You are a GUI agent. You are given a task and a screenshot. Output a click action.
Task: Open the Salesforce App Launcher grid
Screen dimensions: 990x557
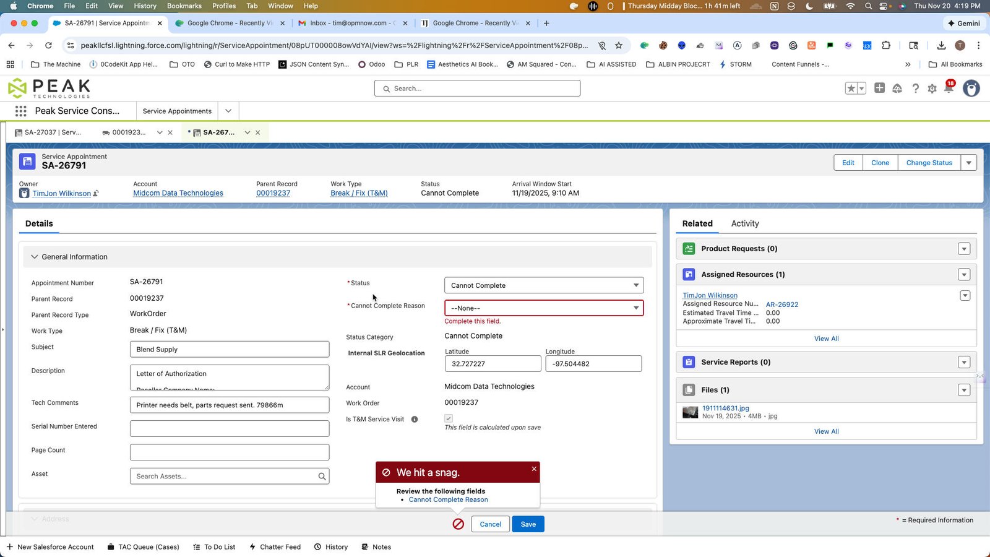pyautogui.click(x=20, y=111)
